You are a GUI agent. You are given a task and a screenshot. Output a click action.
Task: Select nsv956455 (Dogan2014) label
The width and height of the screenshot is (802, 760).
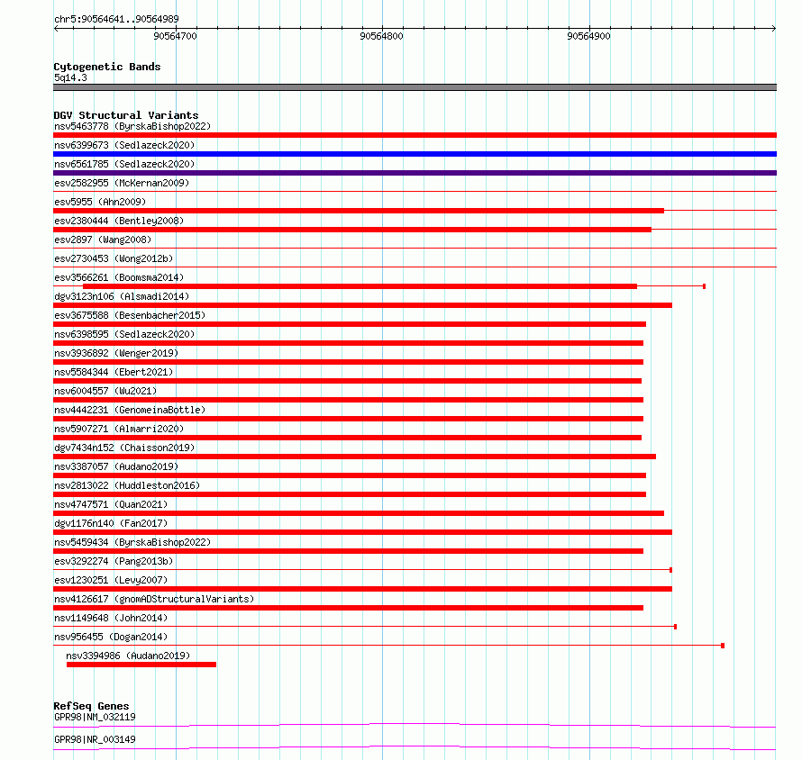pos(111,637)
